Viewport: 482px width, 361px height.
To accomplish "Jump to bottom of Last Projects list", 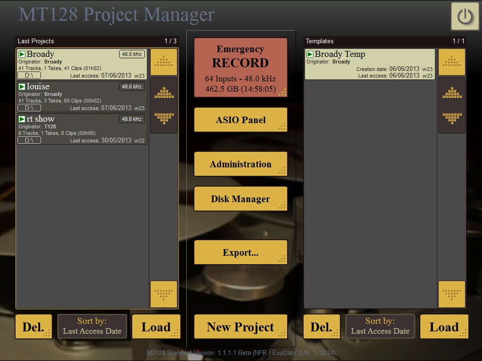I will pyautogui.click(x=164, y=294).
